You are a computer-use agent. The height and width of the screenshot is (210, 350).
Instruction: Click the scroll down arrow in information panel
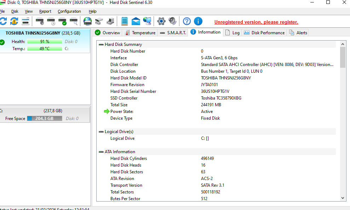343,198
